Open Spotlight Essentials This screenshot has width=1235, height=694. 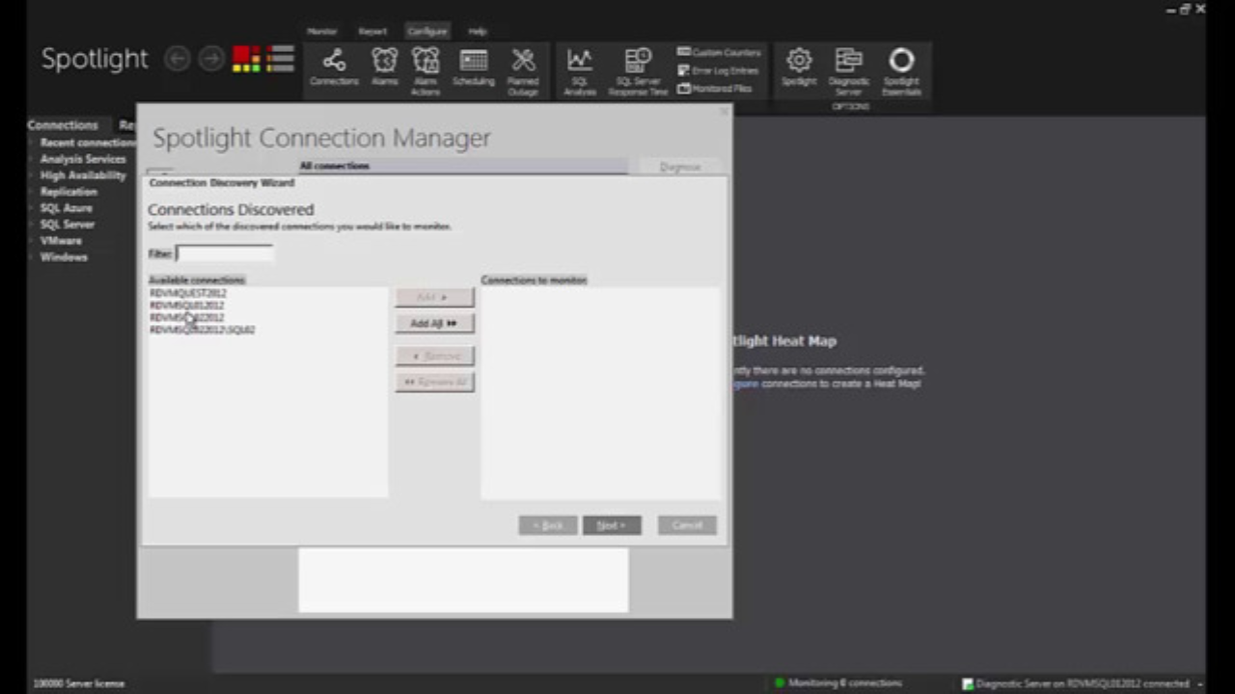[x=900, y=67]
